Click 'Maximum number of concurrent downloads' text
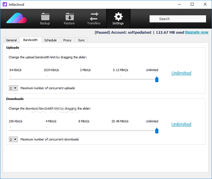The image size is (212, 179). pyautogui.click(x=50, y=139)
